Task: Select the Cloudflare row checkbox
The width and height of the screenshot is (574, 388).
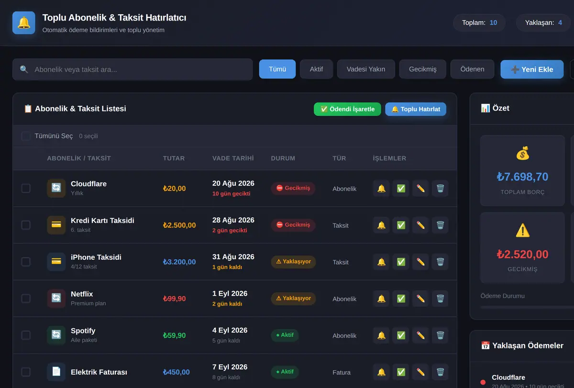Action: point(26,188)
